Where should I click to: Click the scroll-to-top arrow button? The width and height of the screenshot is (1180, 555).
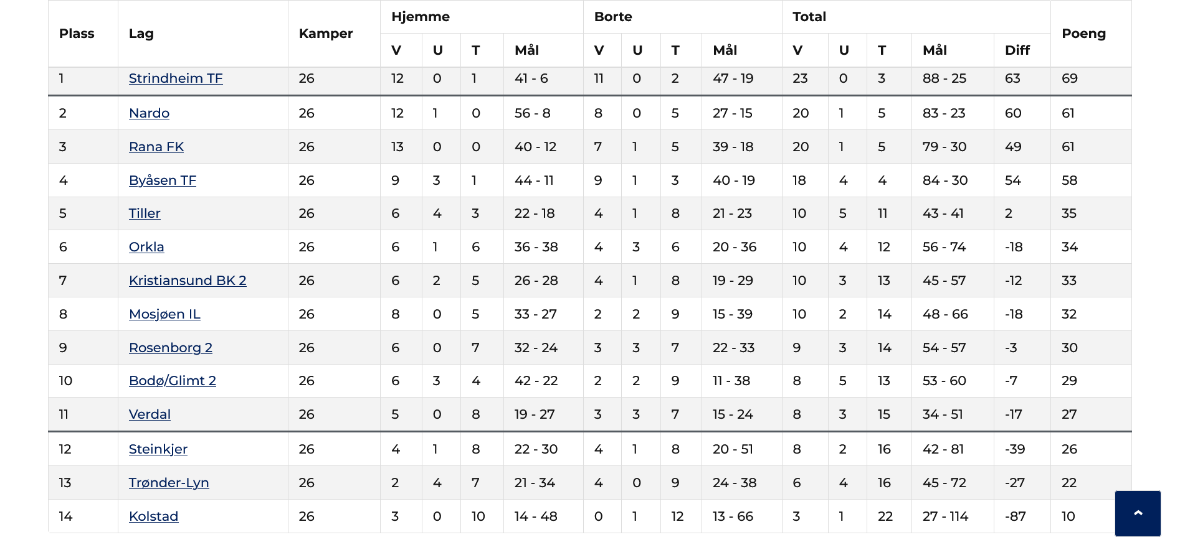point(1138,513)
